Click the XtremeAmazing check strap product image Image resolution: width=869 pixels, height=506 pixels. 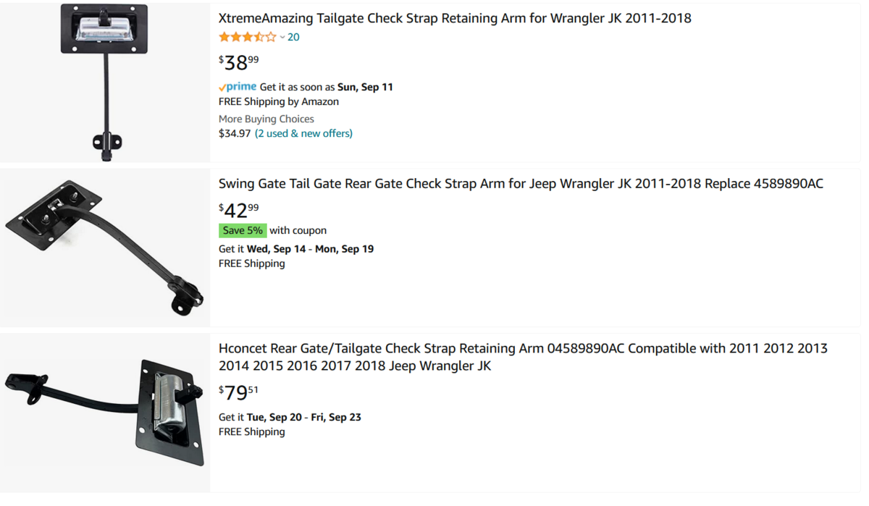point(105,81)
